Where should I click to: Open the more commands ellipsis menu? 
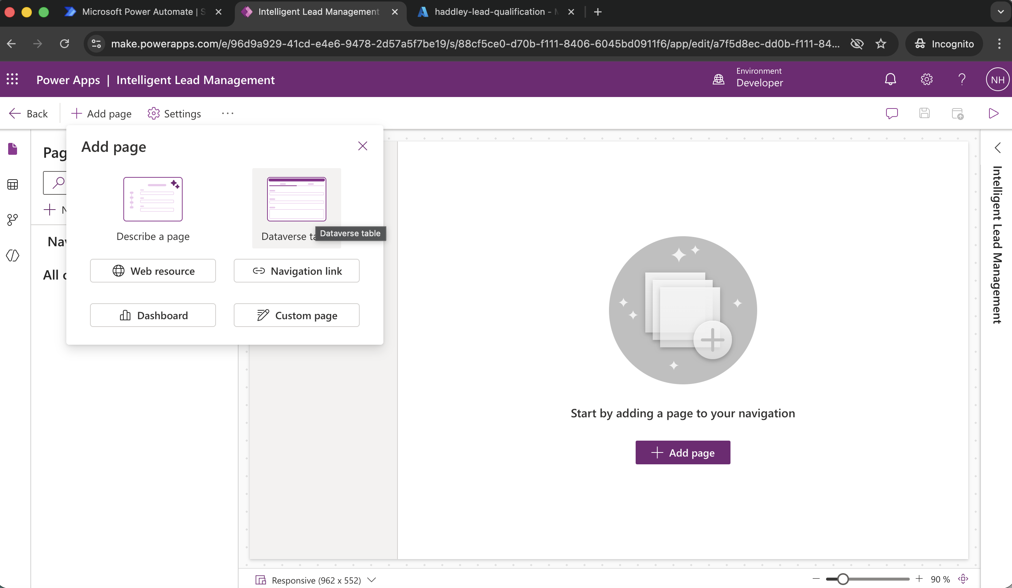coord(227,114)
